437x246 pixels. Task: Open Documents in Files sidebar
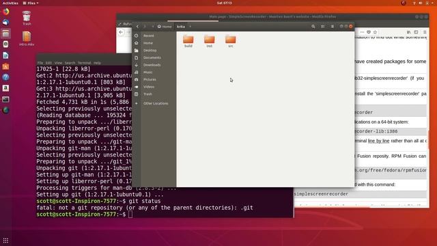point(152,57)
